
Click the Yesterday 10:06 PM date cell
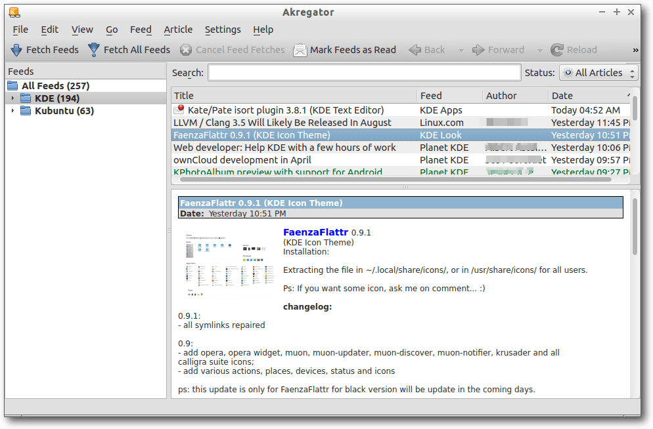click(591, 148)
